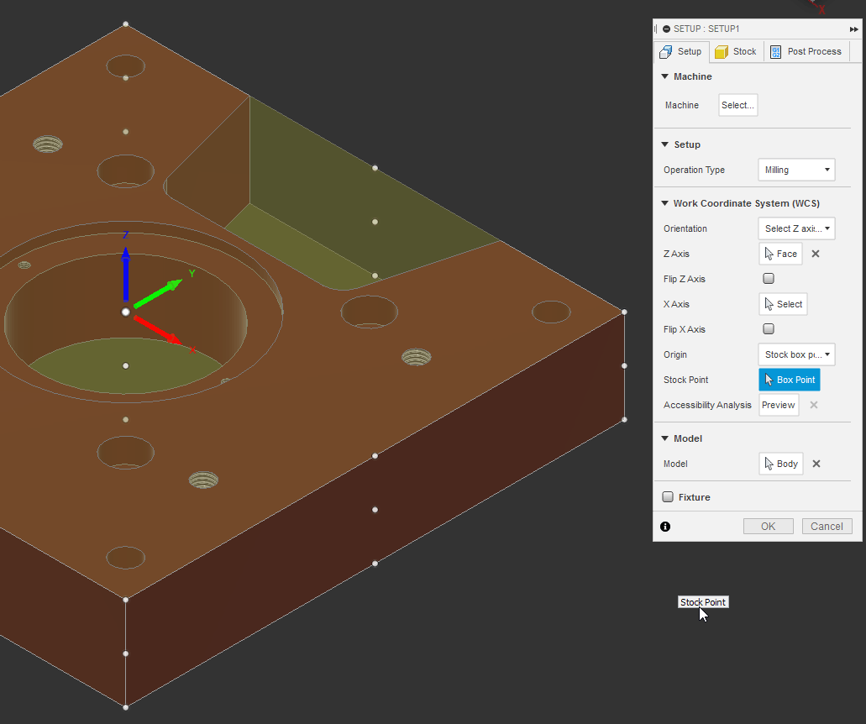Open the Origin dropdown showing Stock box point
Image resolution: width=866 pixels, height=724 pixels.
click(x=795, y=354)
